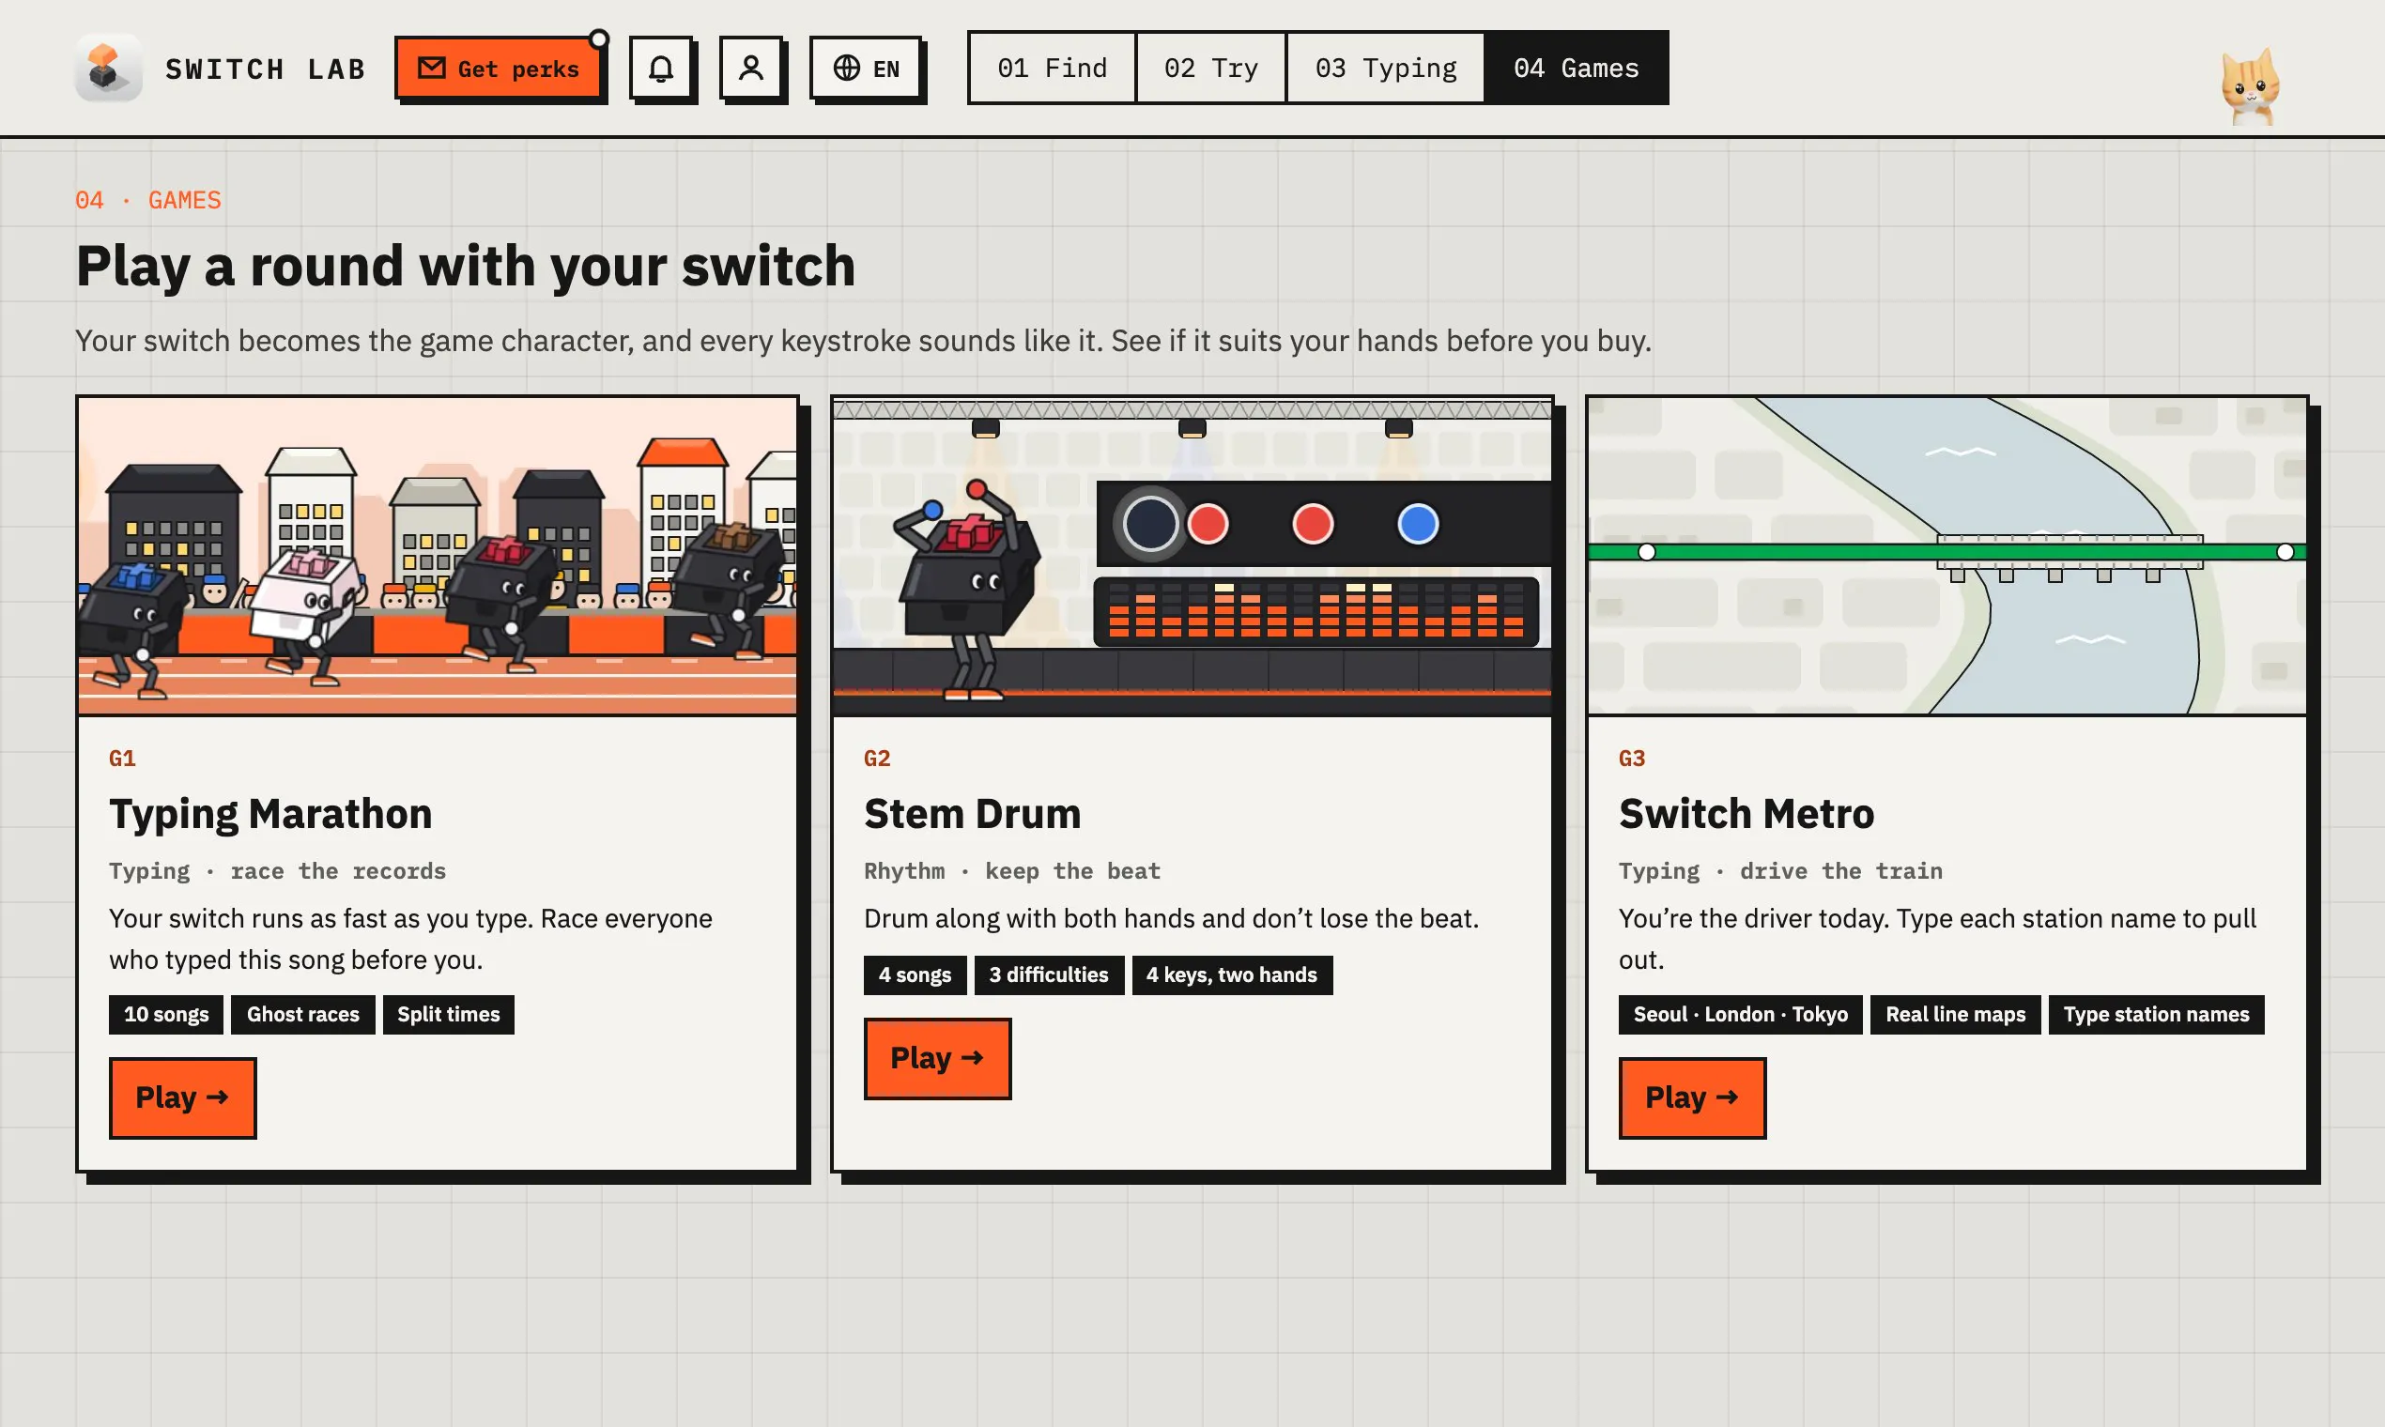Click the 4 keys, two hands tag
Image resolution: width=2385 pixels, height=1427 pixels.
[1232, 975]
